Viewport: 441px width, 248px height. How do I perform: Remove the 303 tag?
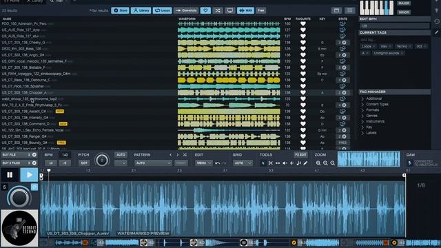coord(425,46)
